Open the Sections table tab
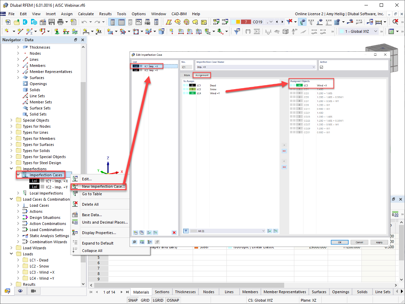 pyautogui.click(x=162, y=292)
